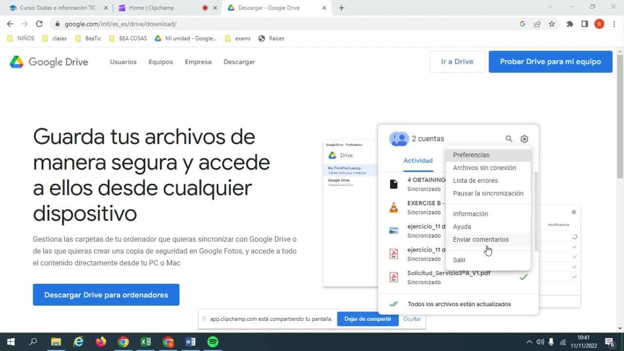Launch Internet Explorer from the taskbar
Screen dimensions: 624x351
click(78, 342)
